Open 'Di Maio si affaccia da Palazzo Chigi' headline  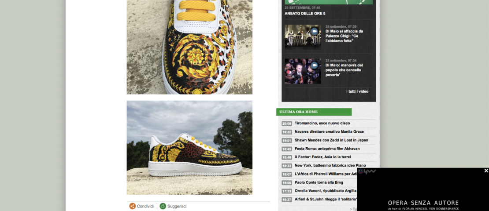tap(345, 36)
